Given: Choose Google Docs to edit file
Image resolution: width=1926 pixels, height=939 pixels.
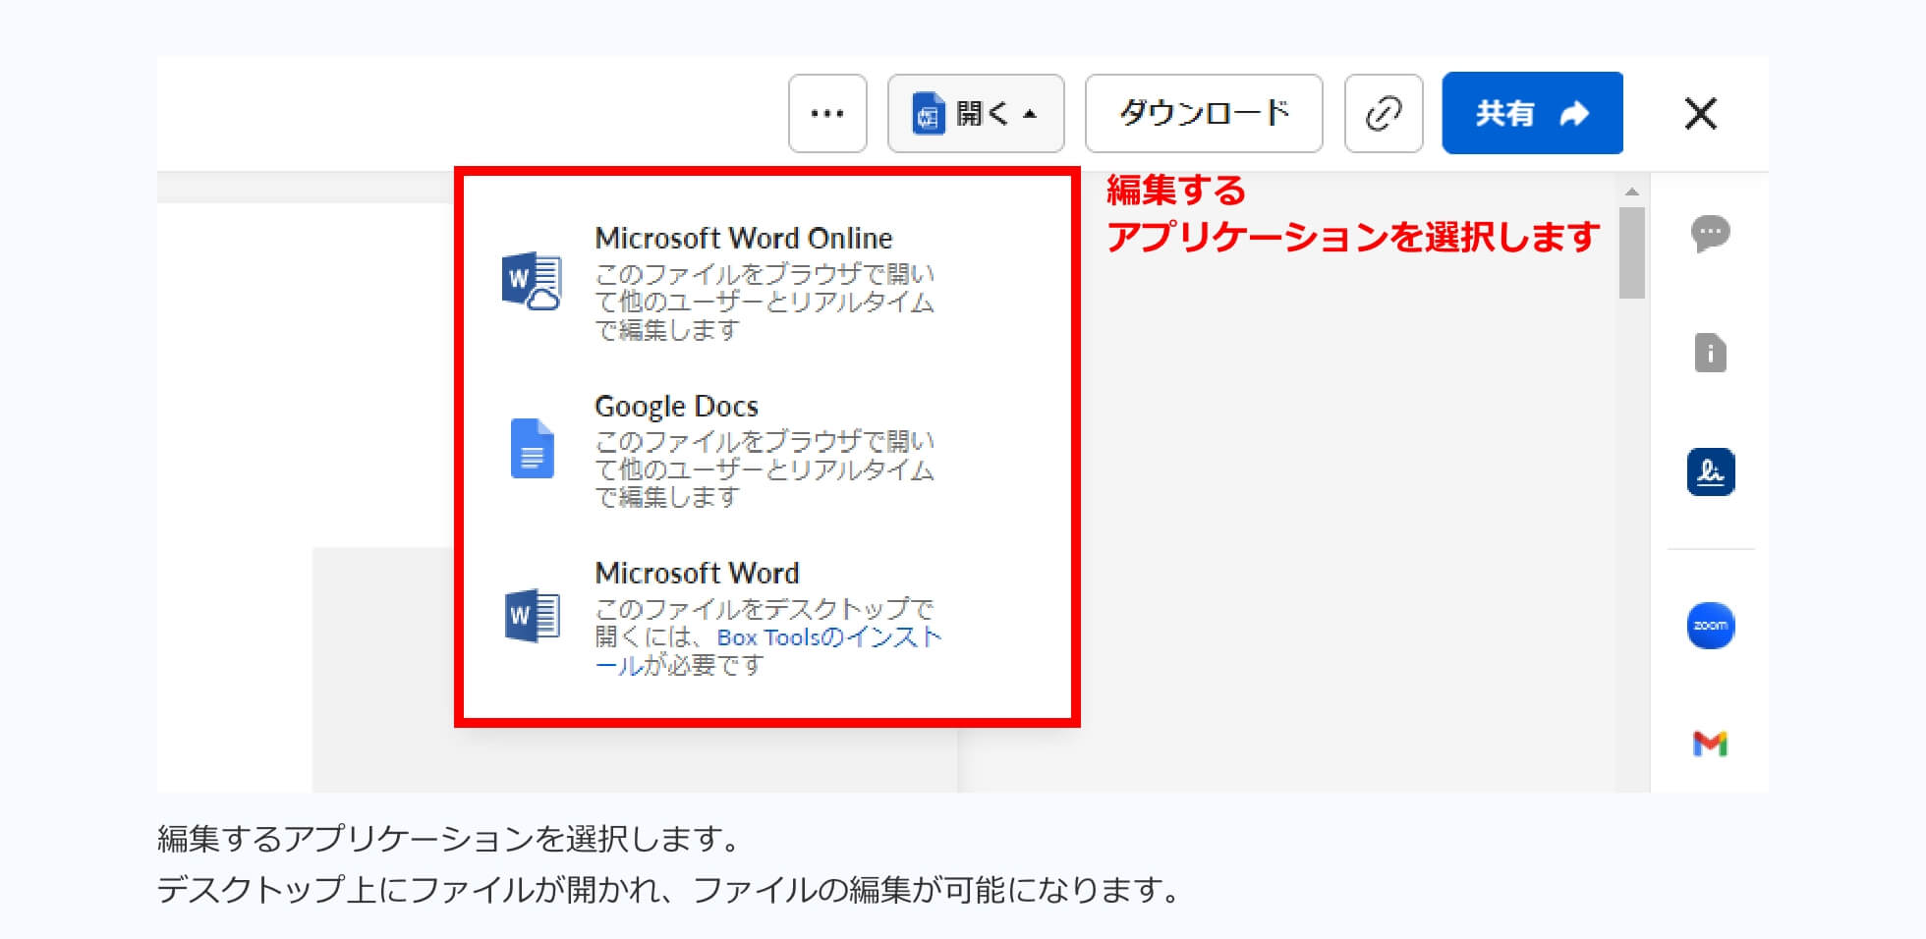Looking at the screenshot, I should pos(676,407).
